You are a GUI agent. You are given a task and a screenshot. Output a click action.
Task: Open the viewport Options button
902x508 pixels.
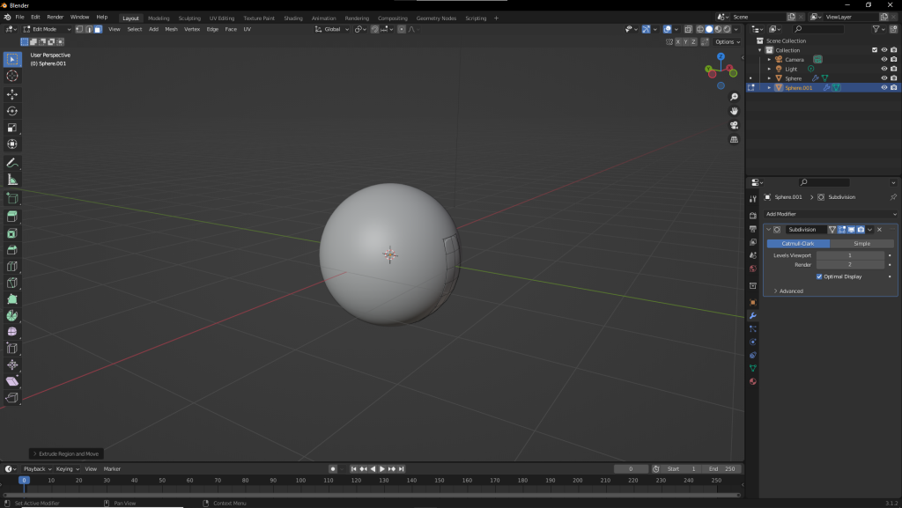[x=726, y=41]
